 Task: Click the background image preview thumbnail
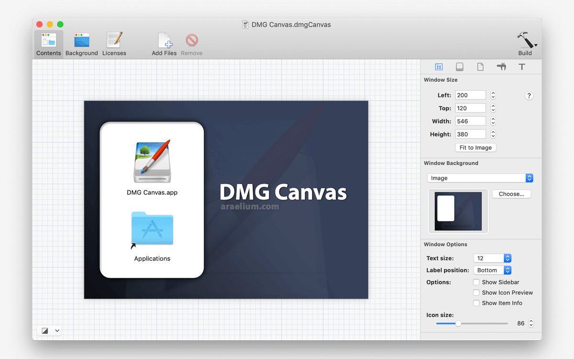(458, 211)
